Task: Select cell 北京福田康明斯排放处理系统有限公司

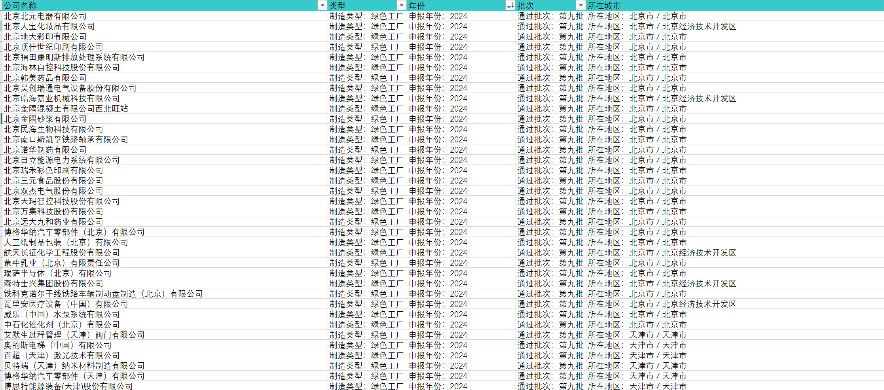Action: (x=165, y=57)
